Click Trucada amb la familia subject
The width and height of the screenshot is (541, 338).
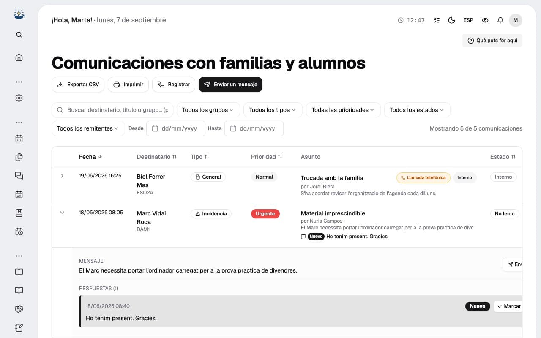[x=332, y=178]
